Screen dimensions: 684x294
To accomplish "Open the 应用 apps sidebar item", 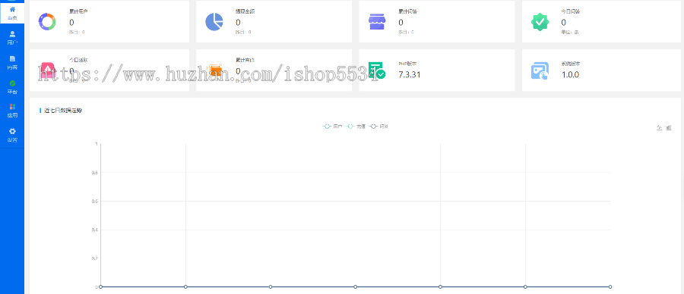I will point(12,111).
